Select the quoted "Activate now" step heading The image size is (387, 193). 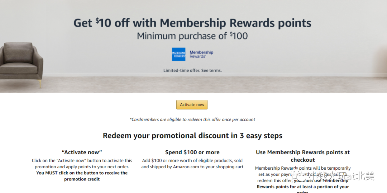point(82,152)
